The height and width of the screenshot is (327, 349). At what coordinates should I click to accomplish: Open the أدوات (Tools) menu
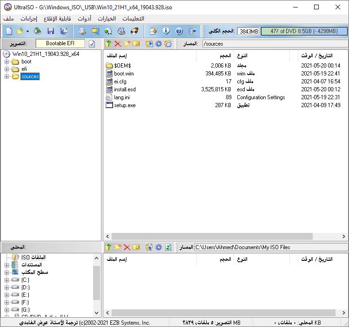pos(85,19)
